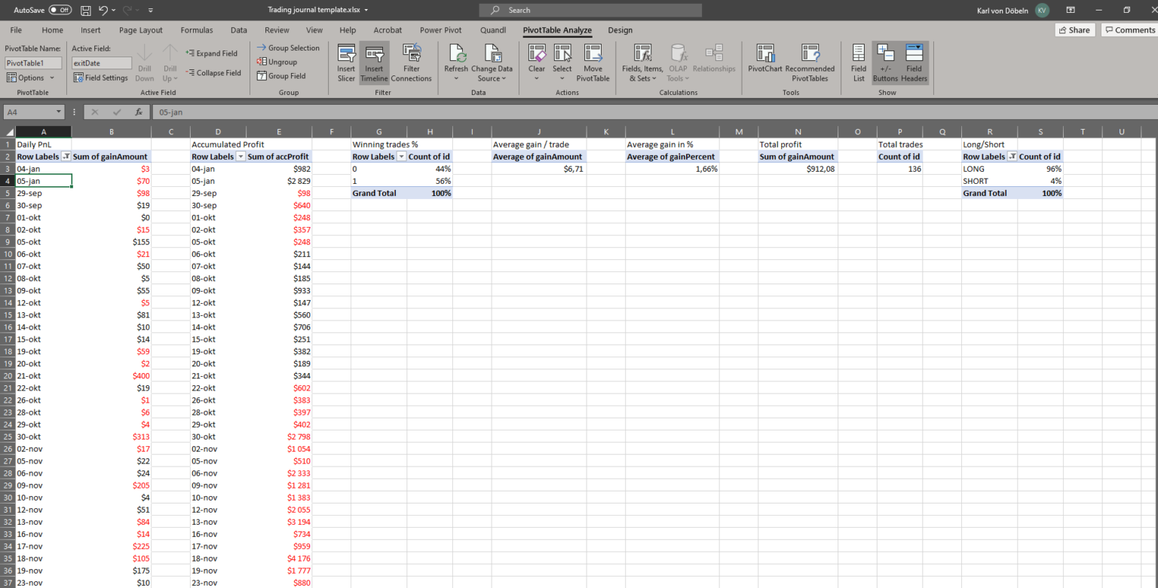This screenshot has height=588, width=1158.
Task: Click the Move PivotTable icon
Action: pos(593,63)
